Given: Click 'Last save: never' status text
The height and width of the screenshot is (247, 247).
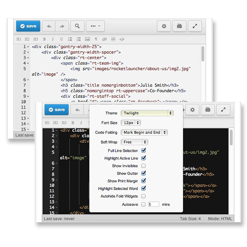Looking at the screenshot, I should click(59, 219).
